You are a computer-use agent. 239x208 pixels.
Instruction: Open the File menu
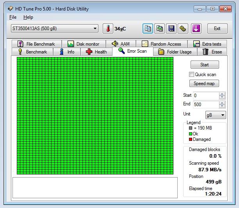tap(13, 17)
